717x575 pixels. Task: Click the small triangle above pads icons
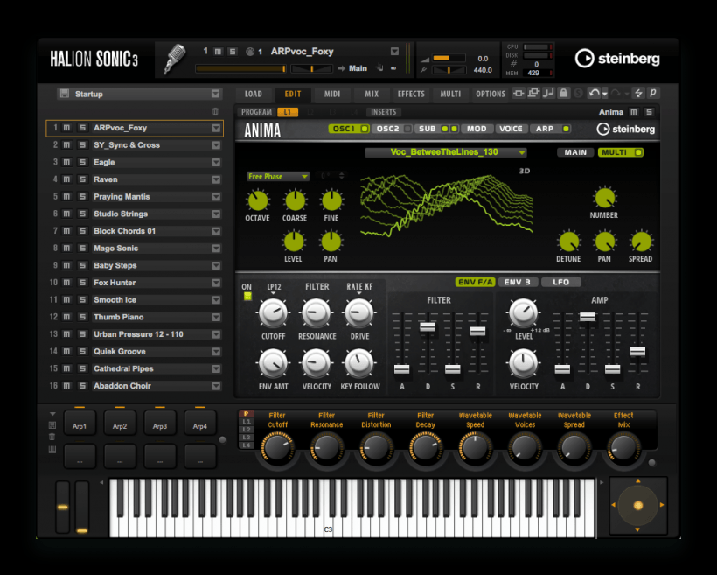(52, 414)
